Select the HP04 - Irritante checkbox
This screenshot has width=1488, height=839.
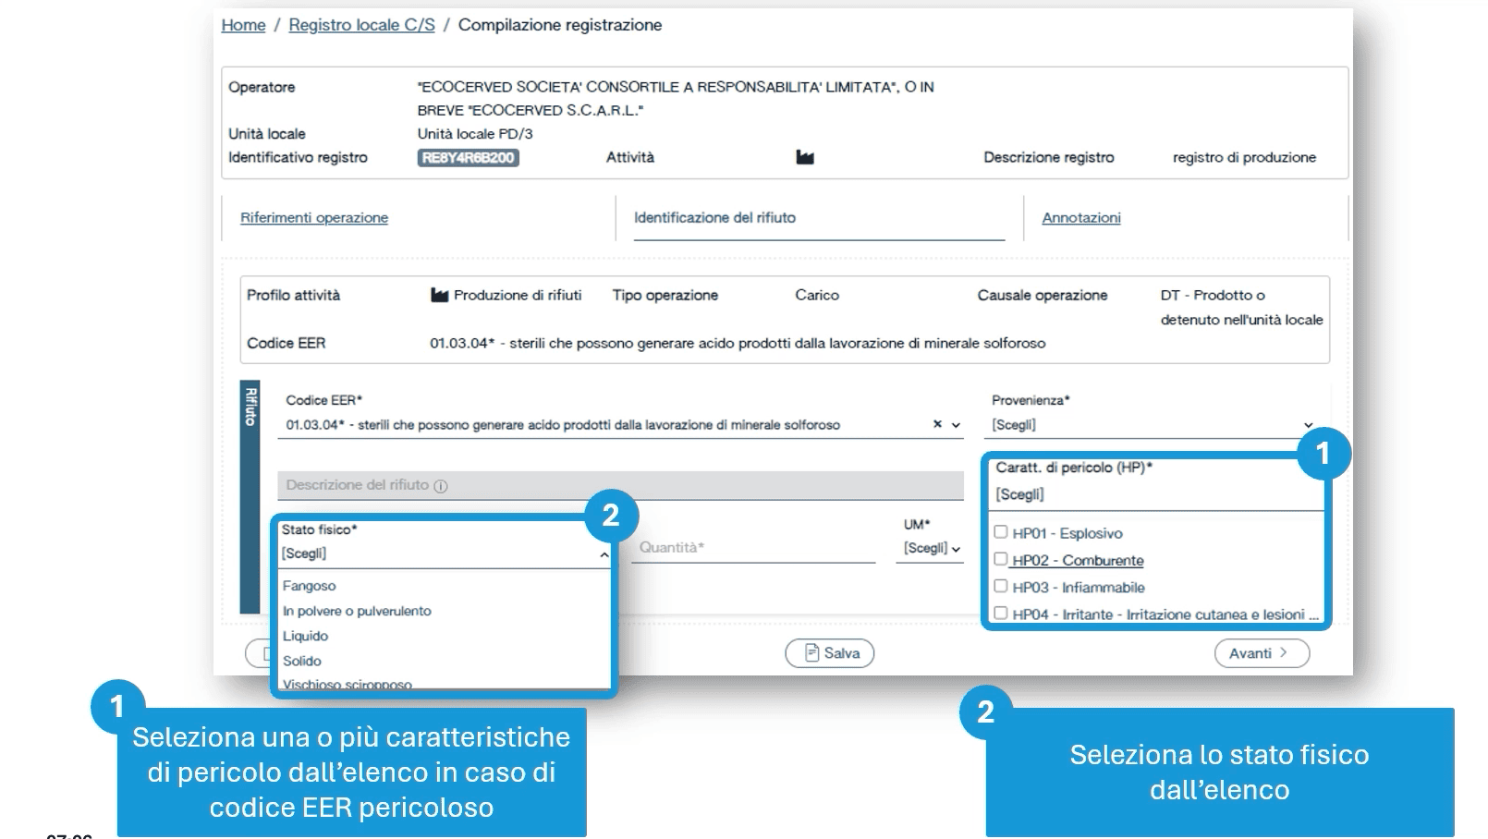[1000, 613]
